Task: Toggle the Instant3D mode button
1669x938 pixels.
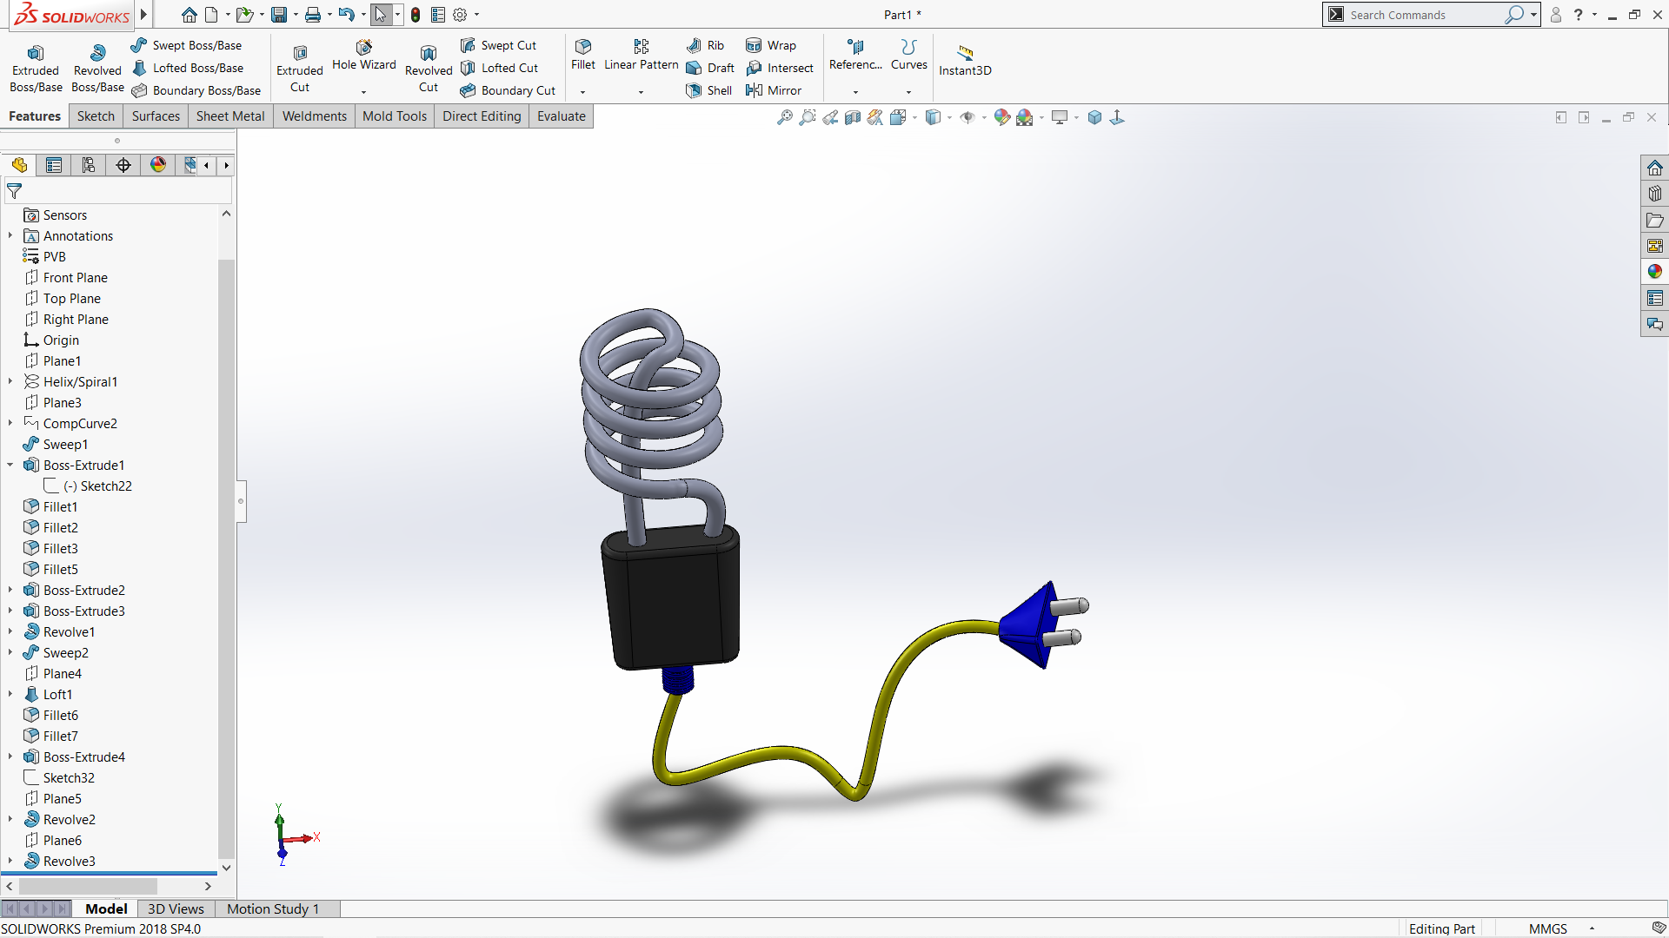Action: 965,54
